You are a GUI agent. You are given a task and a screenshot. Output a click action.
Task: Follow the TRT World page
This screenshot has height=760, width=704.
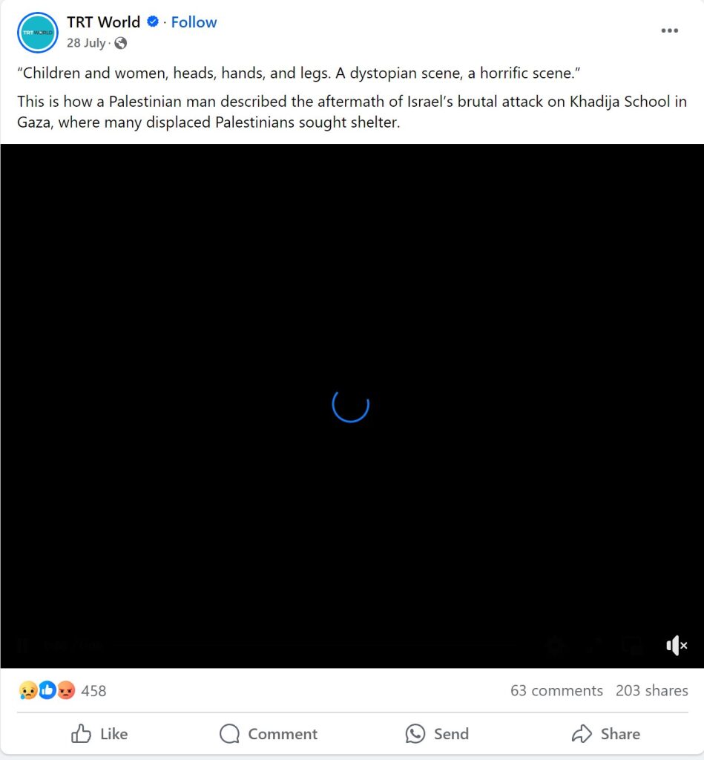pyautogui.click(x=194, y=22)
